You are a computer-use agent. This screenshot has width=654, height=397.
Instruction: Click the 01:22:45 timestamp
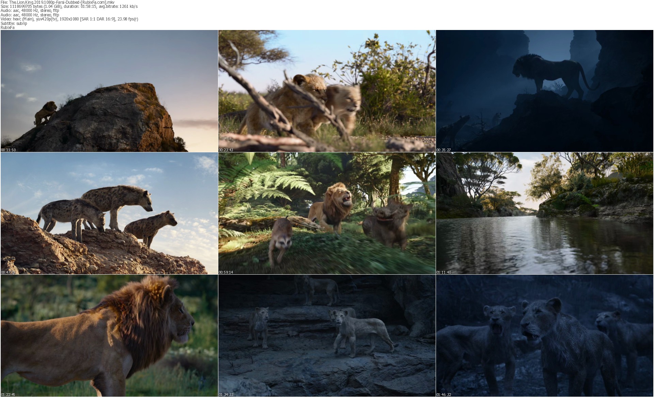point(9,395)
